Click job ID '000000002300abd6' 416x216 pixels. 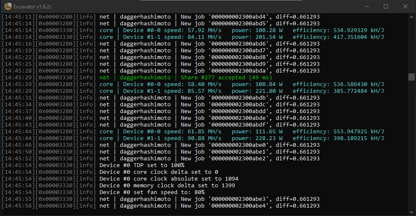239,43
